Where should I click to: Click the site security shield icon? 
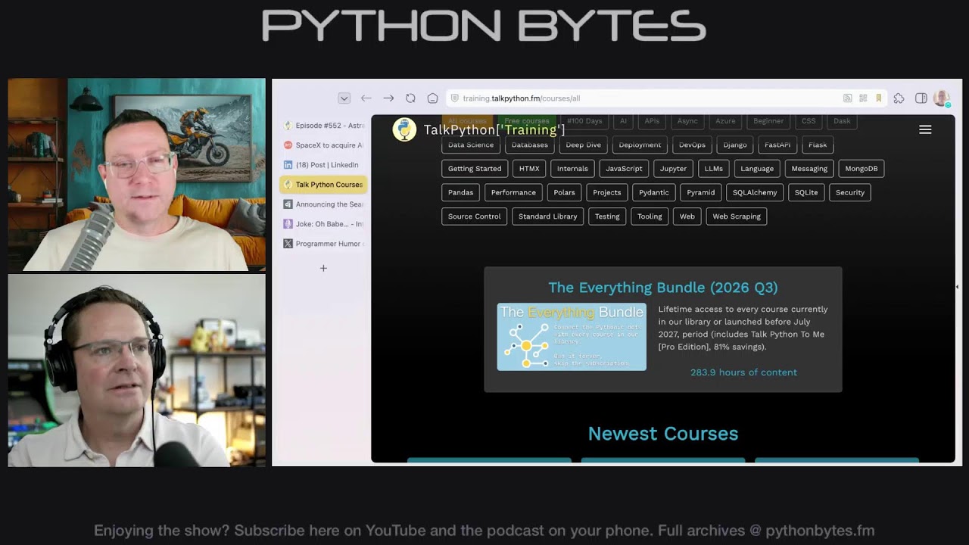(x=454, y=98)
